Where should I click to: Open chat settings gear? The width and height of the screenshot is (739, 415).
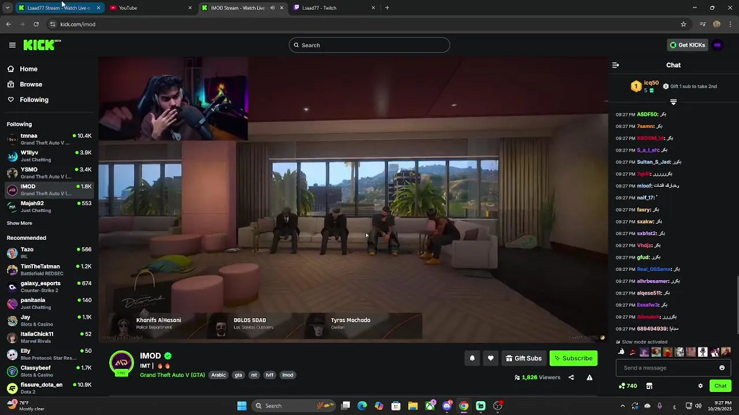click(x=700, y=386)
